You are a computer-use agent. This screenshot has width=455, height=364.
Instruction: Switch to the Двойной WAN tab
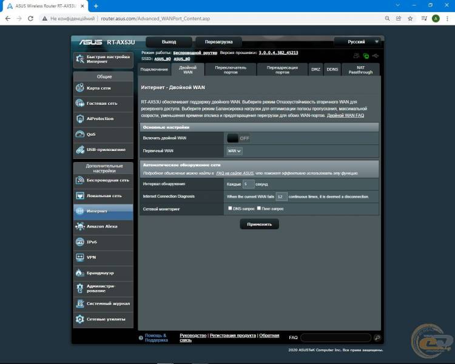187,69
